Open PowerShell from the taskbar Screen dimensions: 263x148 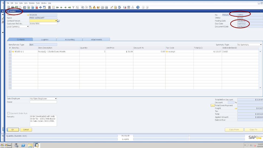23,145
